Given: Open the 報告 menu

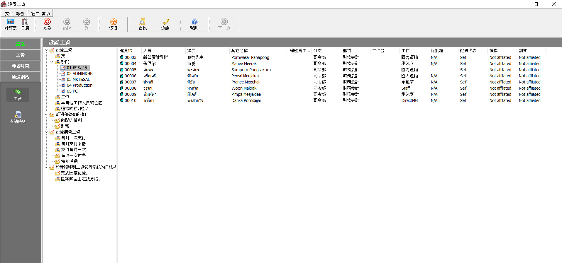Looking at the screenshot, I should click(x=20, y=13).
